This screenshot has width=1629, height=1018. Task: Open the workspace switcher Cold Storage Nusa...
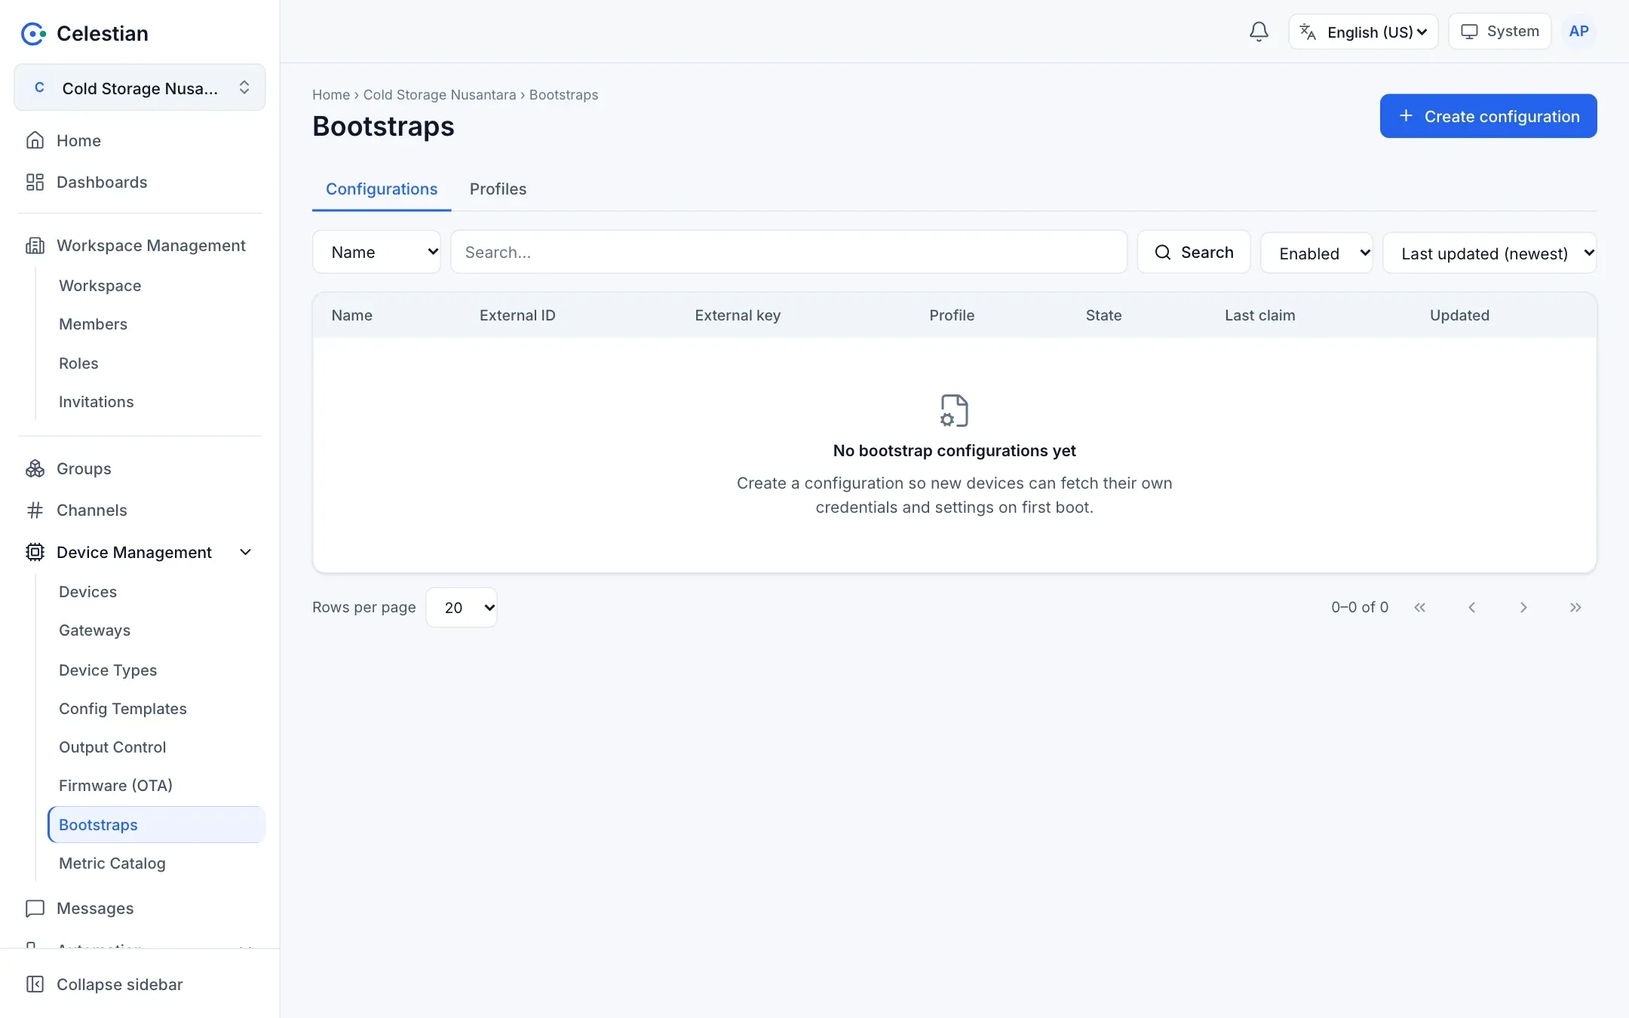(x=140, y=87)
